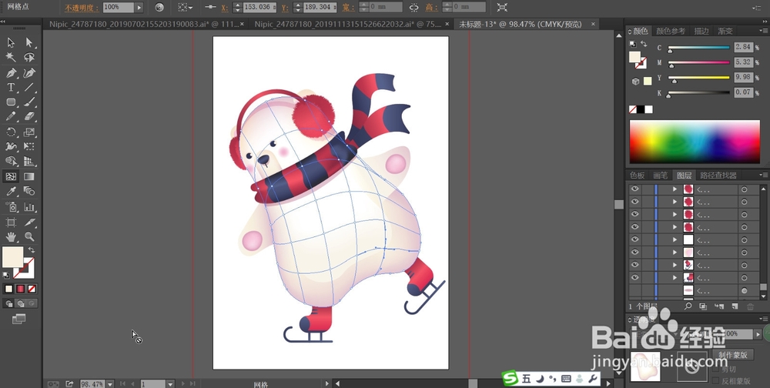
Task: Click the C cyan value field 2.84
Action: pyautogui.click(x=744, y=47)
